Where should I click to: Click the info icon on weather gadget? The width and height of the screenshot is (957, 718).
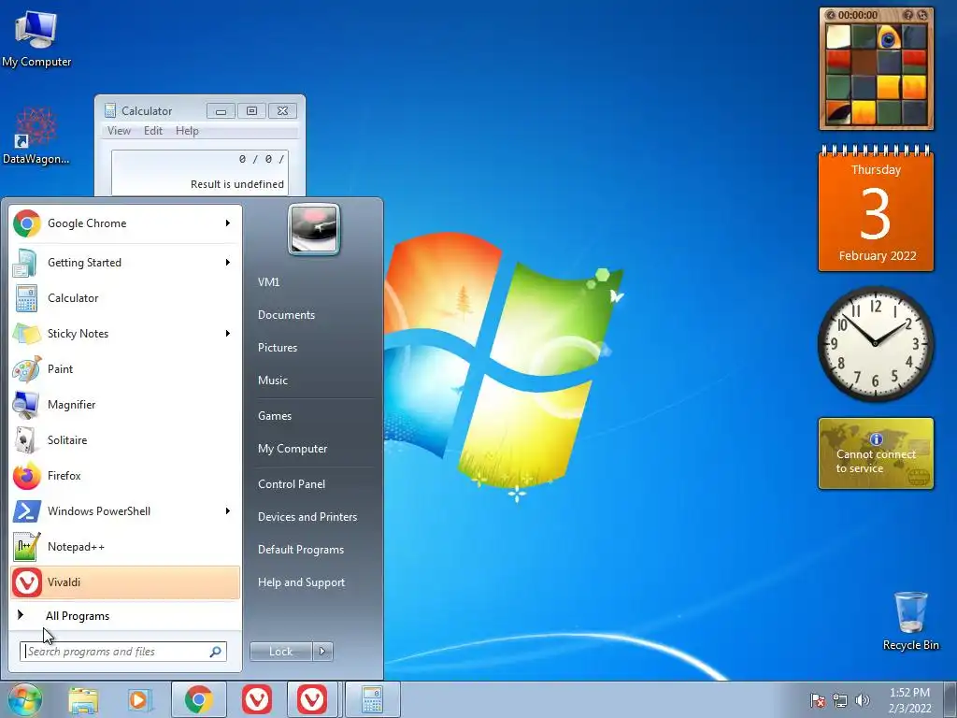(x=877, y=439)
